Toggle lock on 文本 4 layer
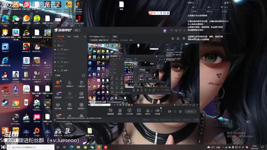 coord(58,50)
